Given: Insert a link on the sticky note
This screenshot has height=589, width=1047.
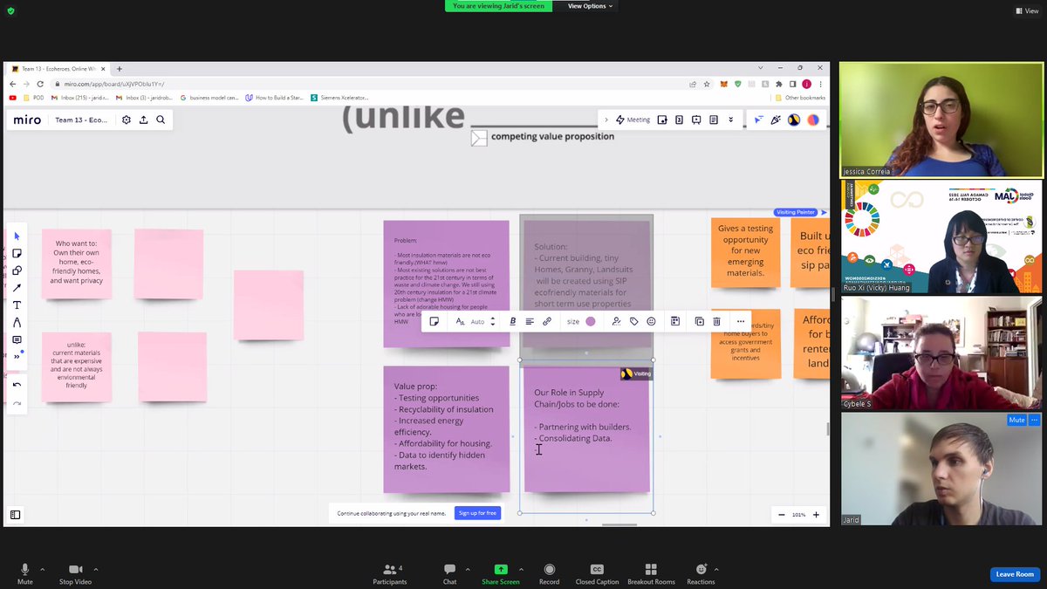Looking at the screenshot, I should tap(547, 321).
